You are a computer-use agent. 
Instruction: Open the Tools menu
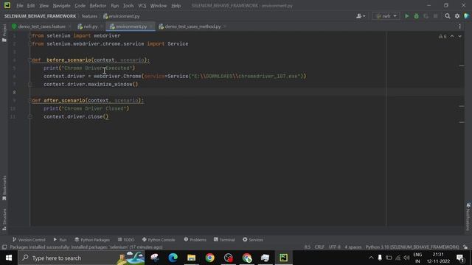128,6
